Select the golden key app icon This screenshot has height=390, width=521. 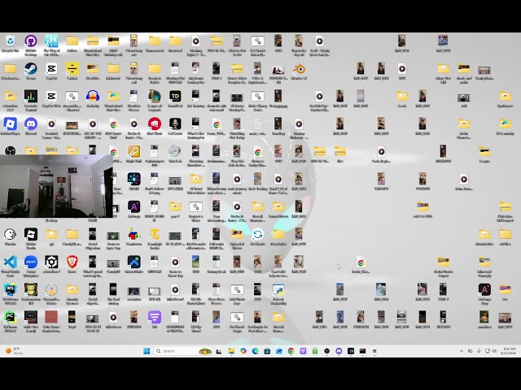click(134, 152)
